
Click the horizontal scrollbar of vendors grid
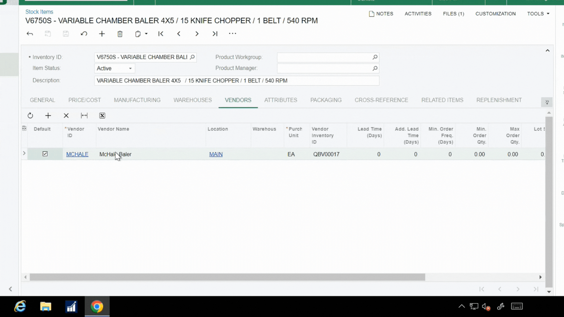coord(227,277)
